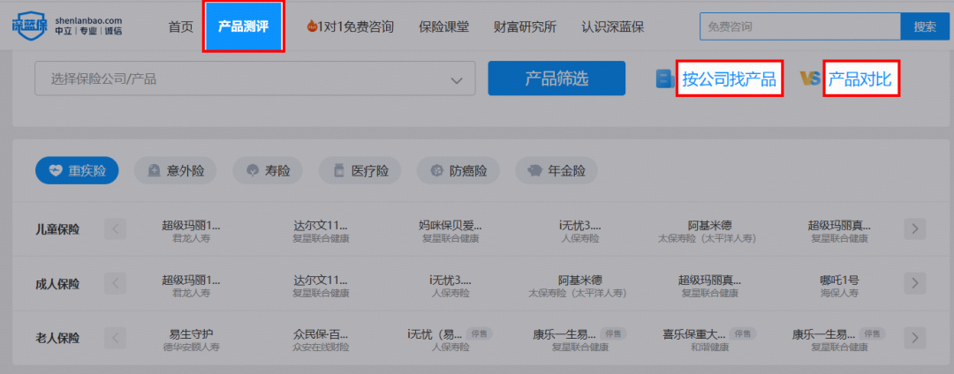
Task: Click the 搜索 button
Action: (x=925, y=26)
